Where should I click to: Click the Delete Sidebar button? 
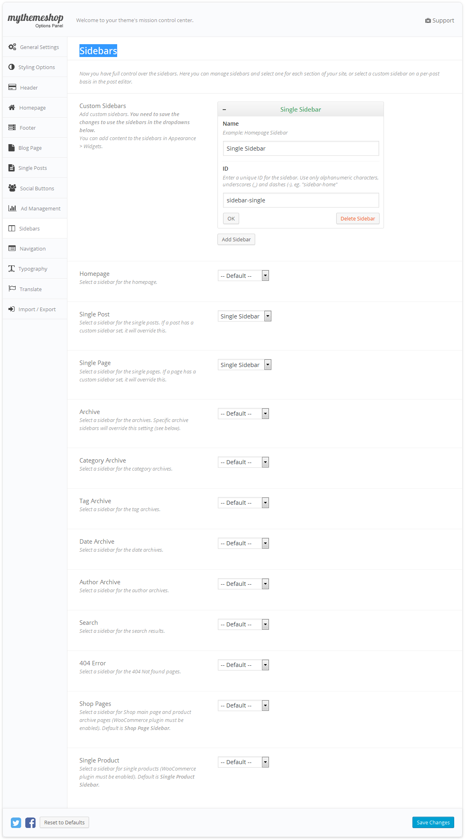pos(357,218)
